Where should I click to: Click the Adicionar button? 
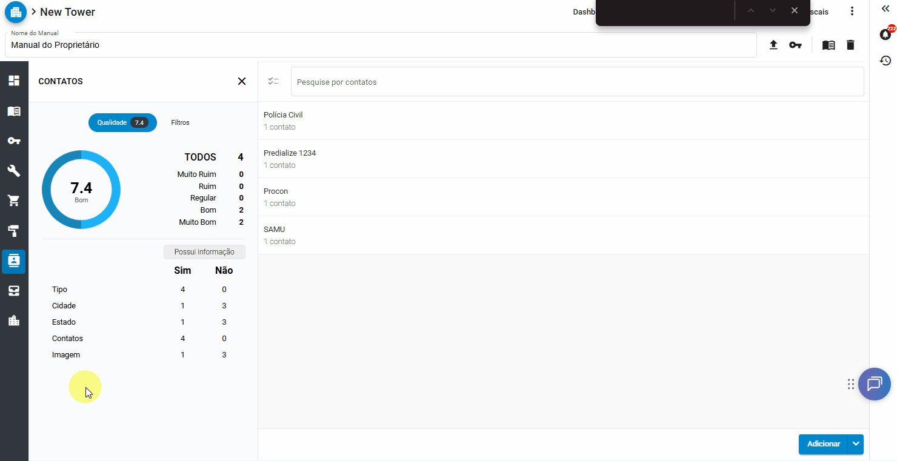click(x=823, y=444)
